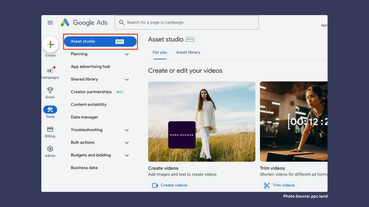
Task: Click the Google Ads logo
Action: pyautogui.click(x=84, y=23)
